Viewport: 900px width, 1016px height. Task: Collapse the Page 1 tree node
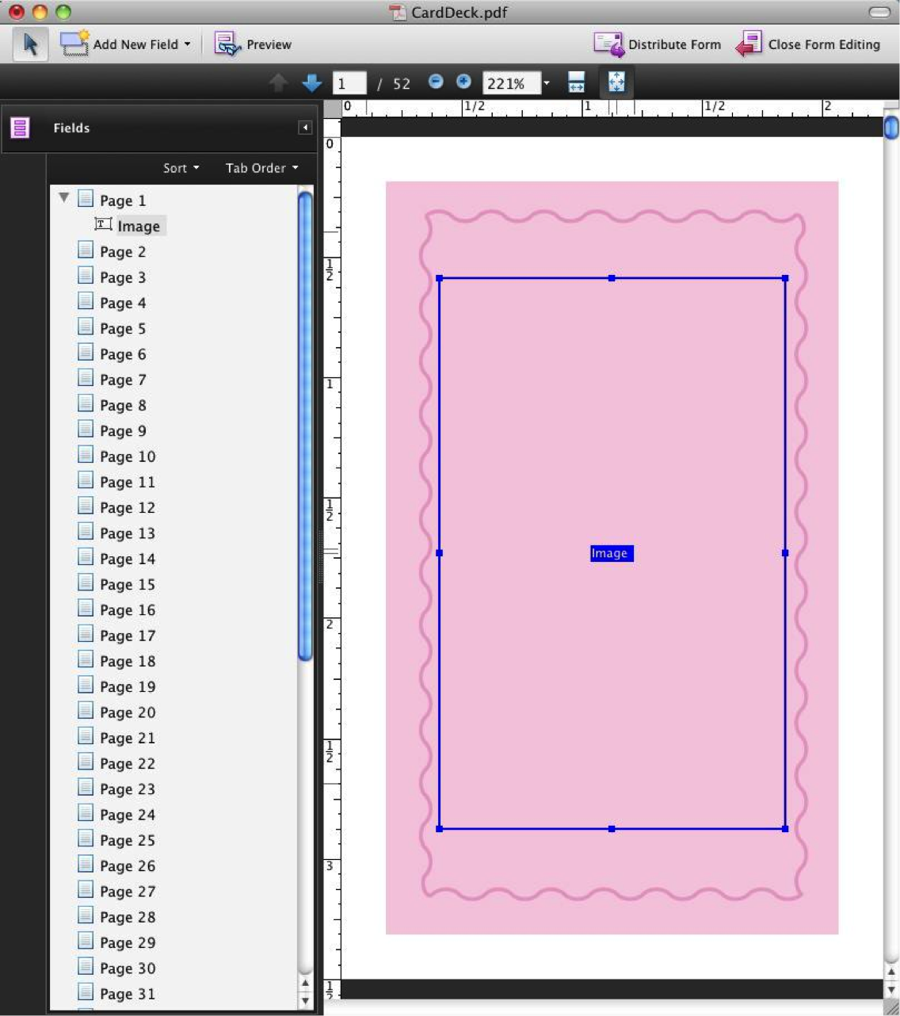tap(64, 198)
